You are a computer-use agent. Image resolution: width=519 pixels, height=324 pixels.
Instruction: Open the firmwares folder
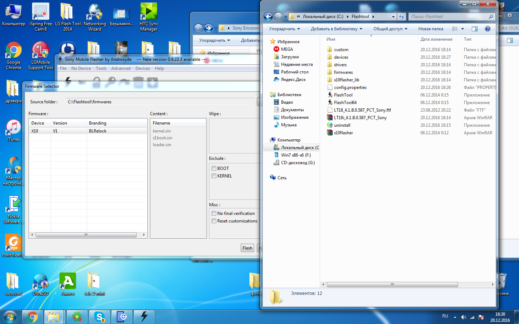343,72
